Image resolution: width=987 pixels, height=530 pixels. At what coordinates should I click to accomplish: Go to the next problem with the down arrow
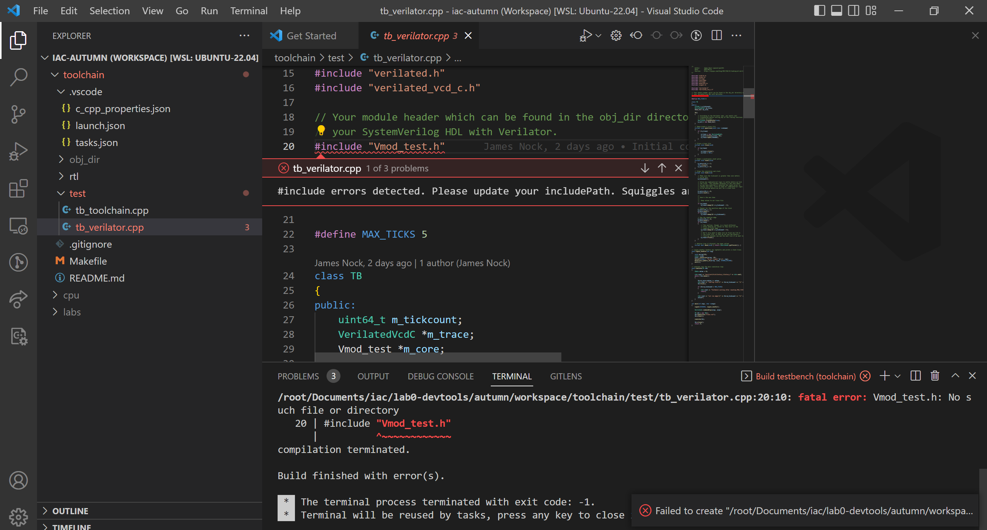coord(644,168)
